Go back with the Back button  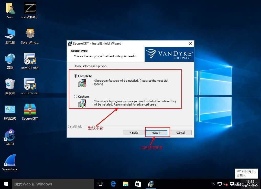point(134,133)
